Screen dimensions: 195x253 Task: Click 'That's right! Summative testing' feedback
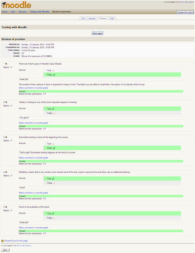47,152
